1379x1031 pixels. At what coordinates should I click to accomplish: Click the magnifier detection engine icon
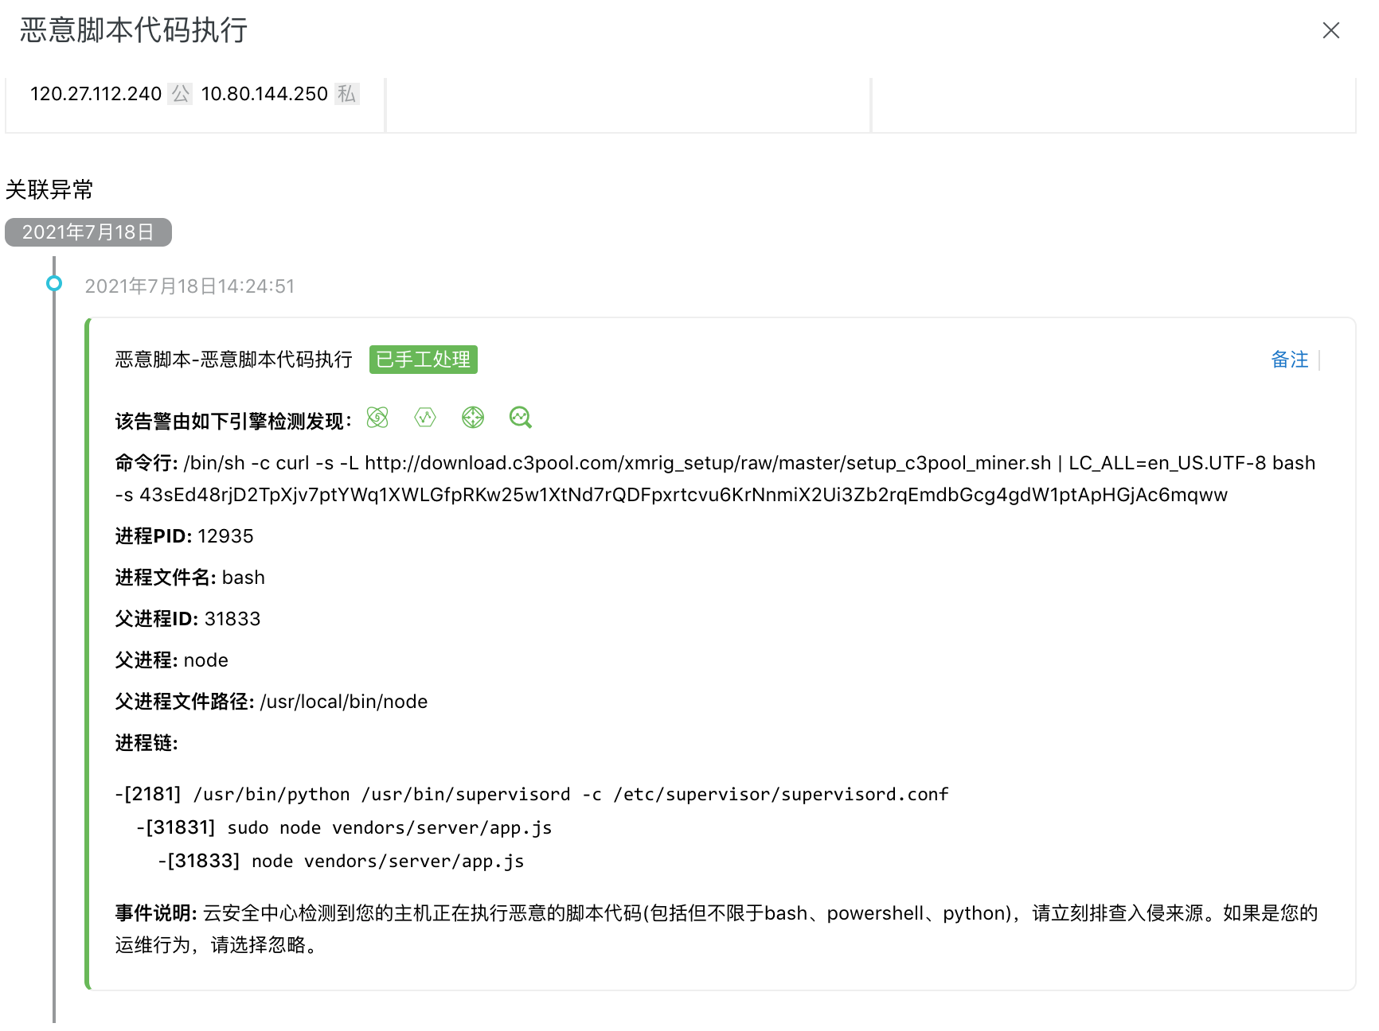pyautogui.click(x=521, y=418)
